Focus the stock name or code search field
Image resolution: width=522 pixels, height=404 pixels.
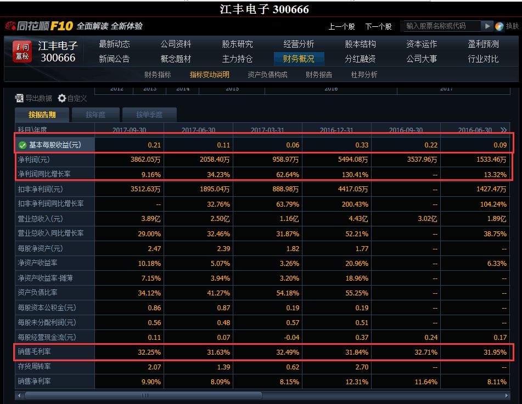coord(442,26)
